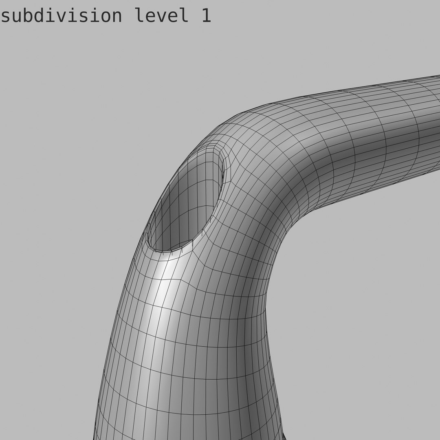Select the 'subdivision level 1' caption text

pos(106,15)
